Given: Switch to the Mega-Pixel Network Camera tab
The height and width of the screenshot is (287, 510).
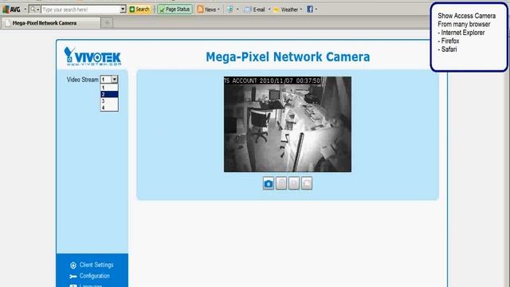Looking at the screenshot, I should [x=51, y=23].
